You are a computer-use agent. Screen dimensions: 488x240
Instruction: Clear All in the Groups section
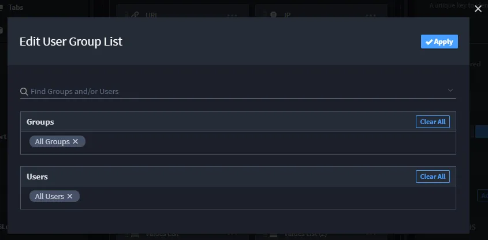click(x=433, y=122)
